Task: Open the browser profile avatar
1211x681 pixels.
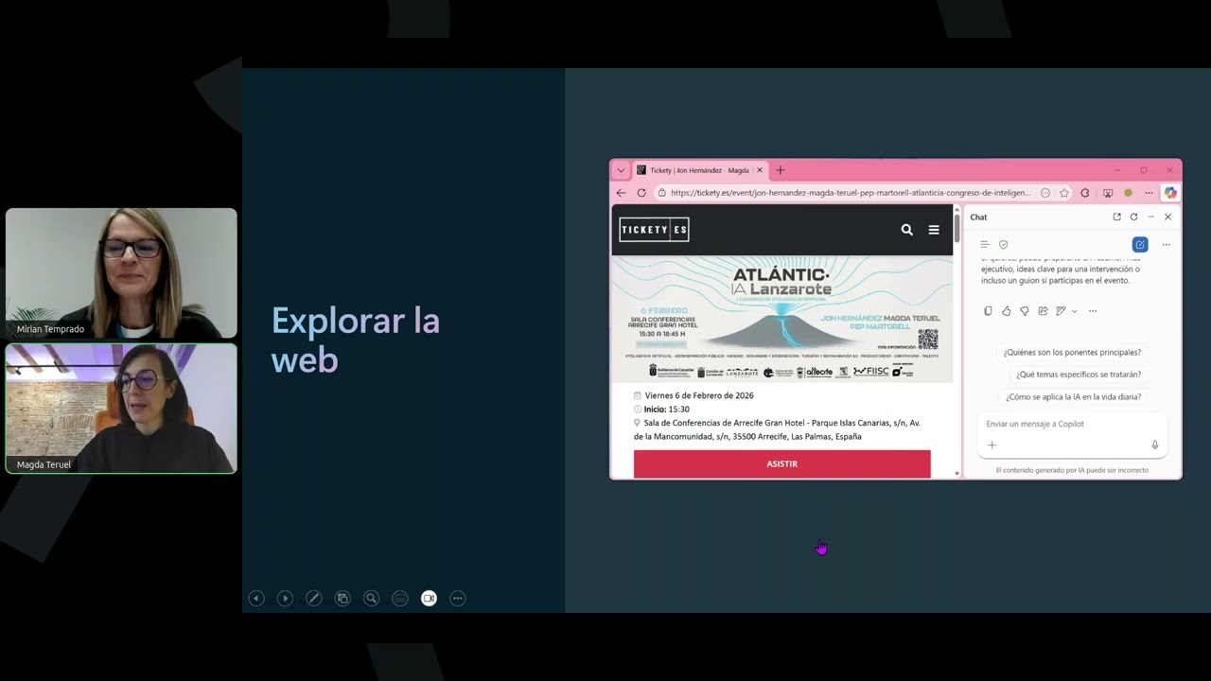Action: [1128, 192]
